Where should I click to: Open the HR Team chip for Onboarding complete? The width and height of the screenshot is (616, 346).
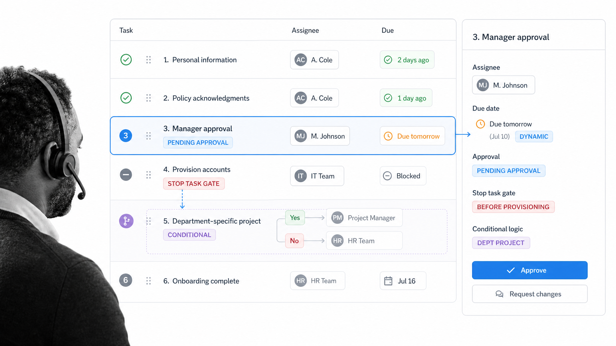pyautogui.click(x=318, y=281)
